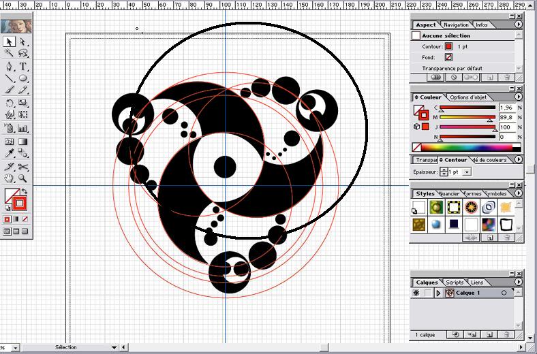Toggle visibility eye of Calque 1
537x354 pixels.
coord(416,293)
